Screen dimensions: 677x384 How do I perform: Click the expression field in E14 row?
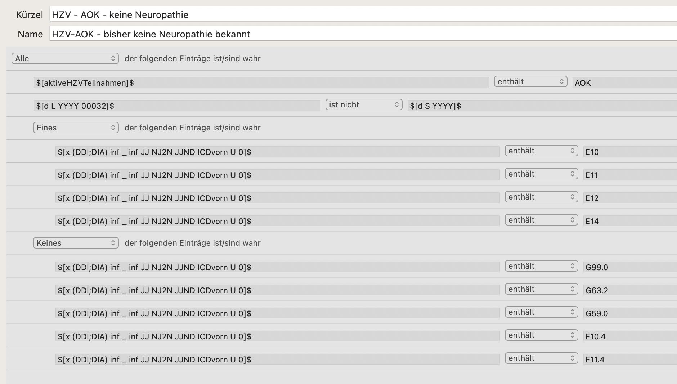[x=277, y=221]
